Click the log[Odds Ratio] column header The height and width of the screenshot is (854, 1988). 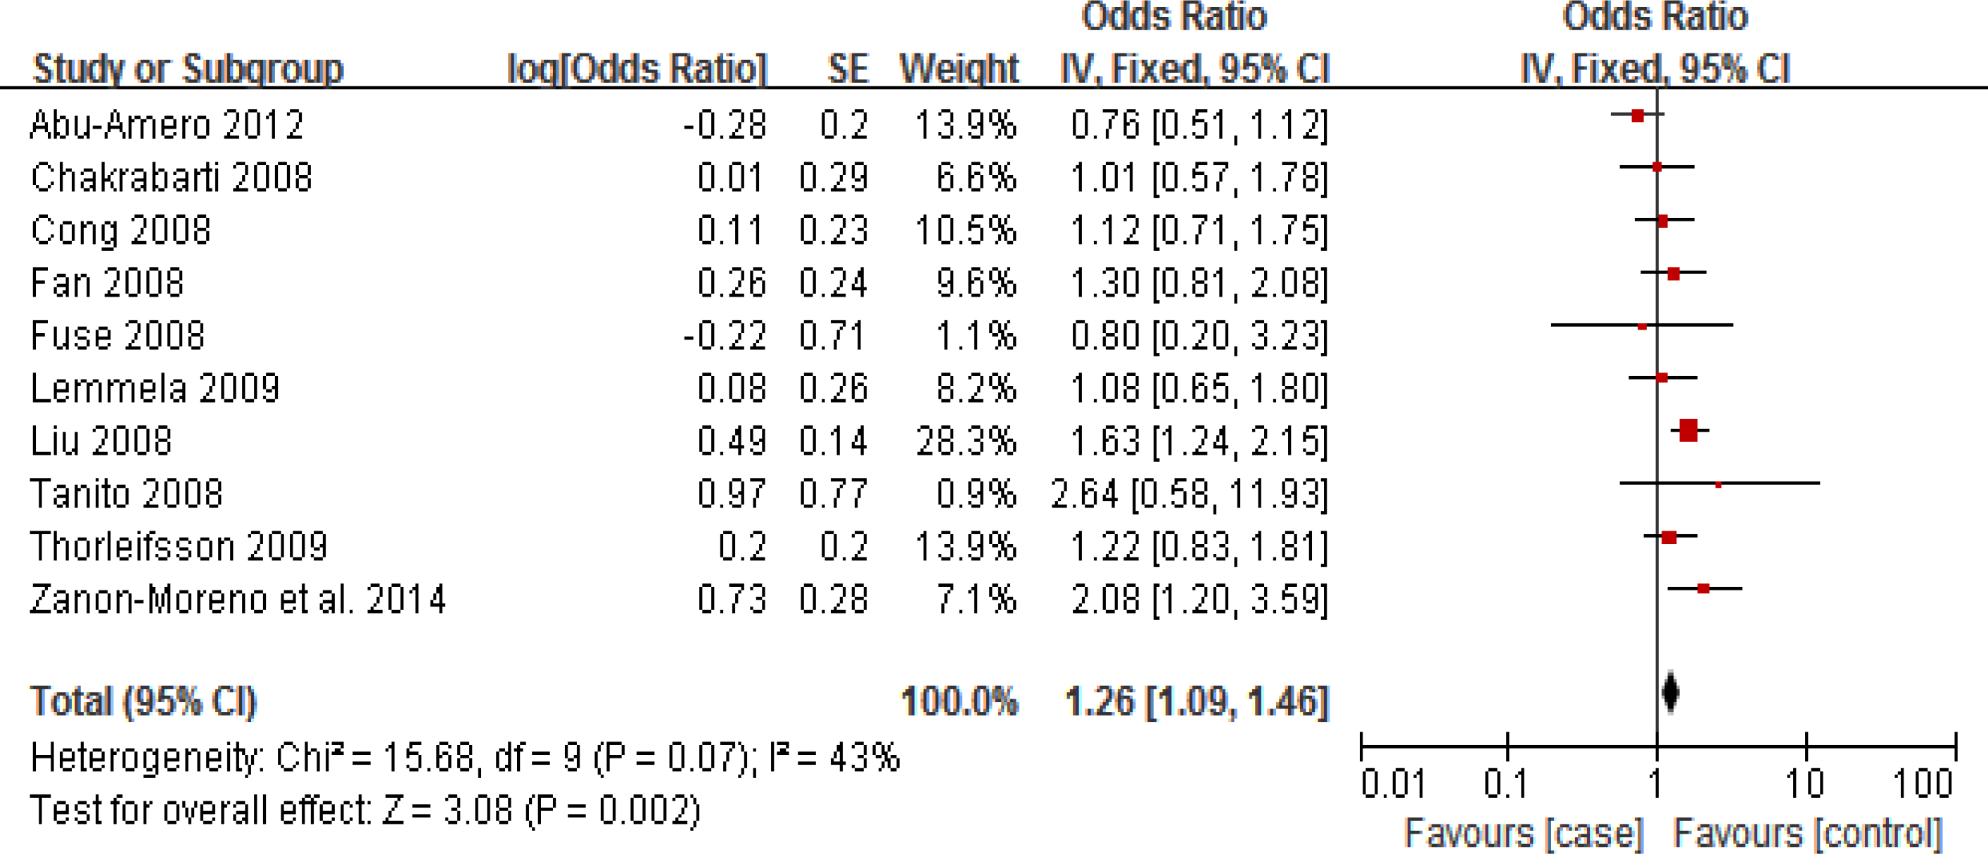pos(637,69)
